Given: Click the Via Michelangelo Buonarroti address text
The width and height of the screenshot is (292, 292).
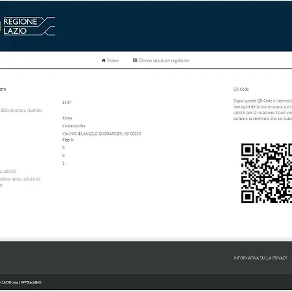Looking at the screenshot, I should tap(102, 134).
